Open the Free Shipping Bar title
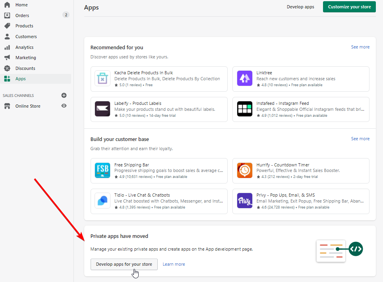 coord(132,165)
